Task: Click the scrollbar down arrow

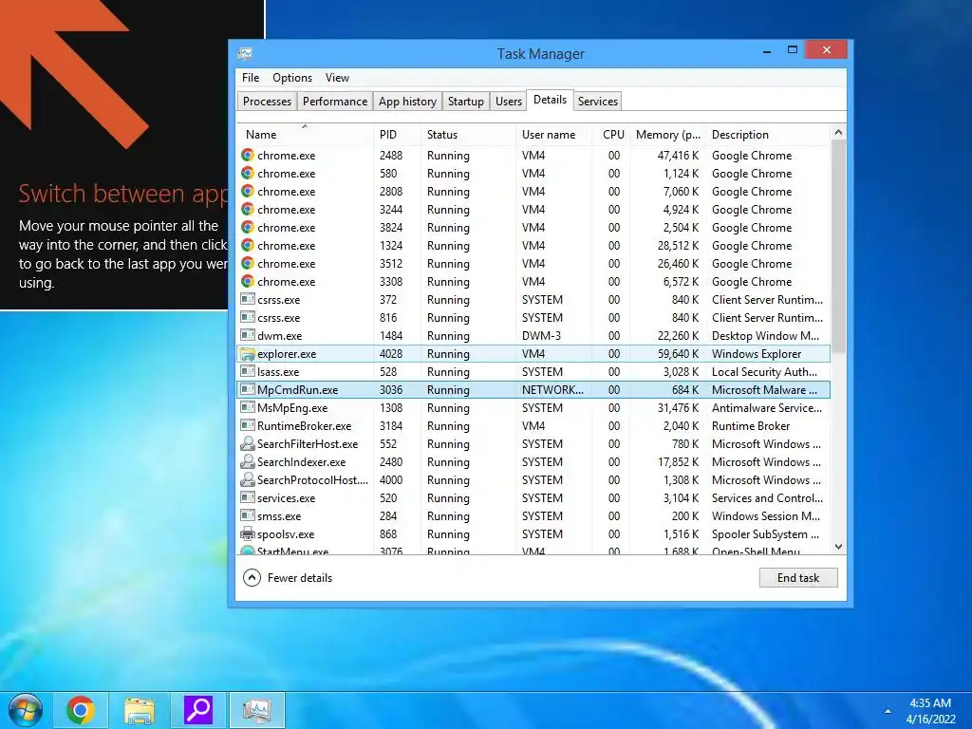Action: point(838,547)
